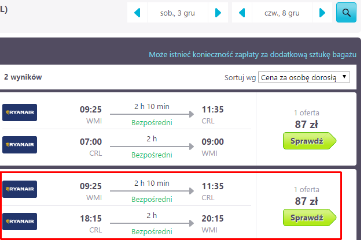Click Ryanair logo of second result's 09:25 flight
Viewport: 364px width, 240px height.
pyautogui.click(x=20, y=189)
